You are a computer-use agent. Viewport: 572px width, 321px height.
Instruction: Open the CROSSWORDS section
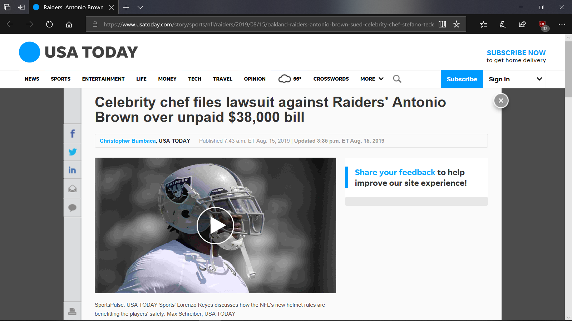[x=331, y=79]
